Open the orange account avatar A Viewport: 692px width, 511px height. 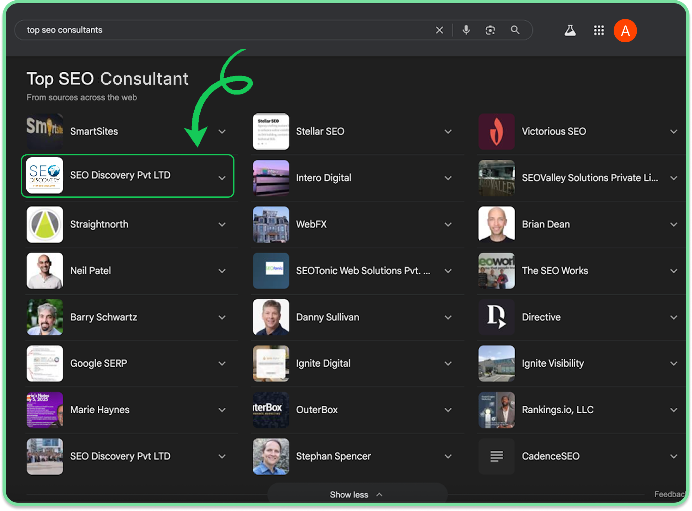(625, 31)
